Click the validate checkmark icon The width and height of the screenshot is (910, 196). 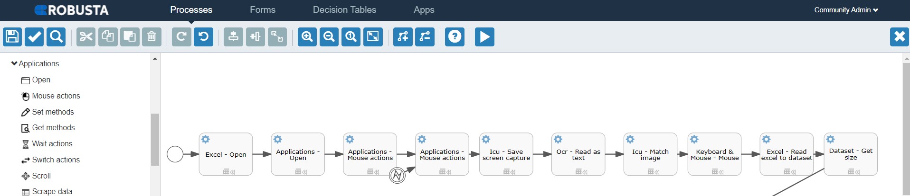click(x=34, y=37)
